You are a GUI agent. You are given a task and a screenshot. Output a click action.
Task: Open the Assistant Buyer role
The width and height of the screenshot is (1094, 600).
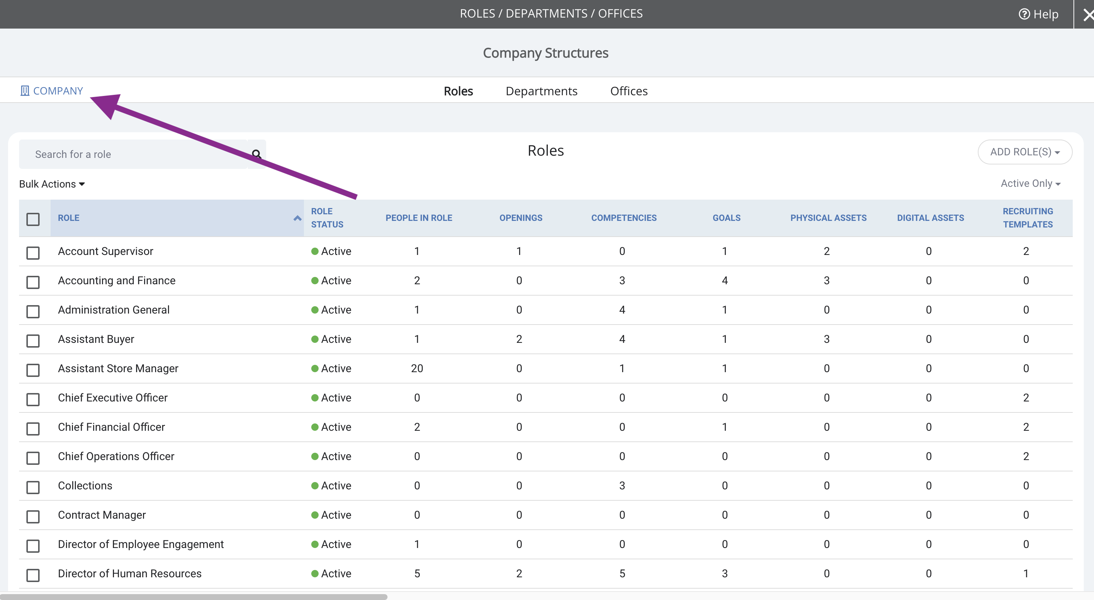click(96, 339)
